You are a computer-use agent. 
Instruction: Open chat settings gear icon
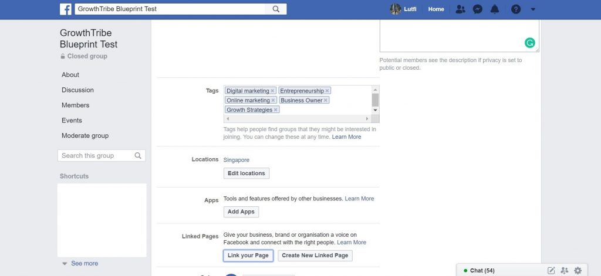pos(578,271)
